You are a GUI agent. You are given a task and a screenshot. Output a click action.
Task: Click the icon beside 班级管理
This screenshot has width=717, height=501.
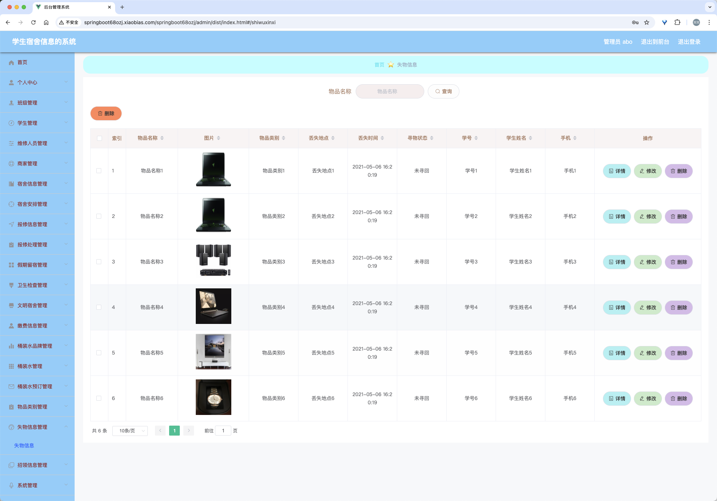tap(11, 103)
